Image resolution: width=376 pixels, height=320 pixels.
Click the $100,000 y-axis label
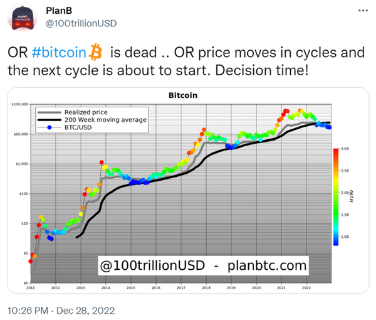click(22, 105)
